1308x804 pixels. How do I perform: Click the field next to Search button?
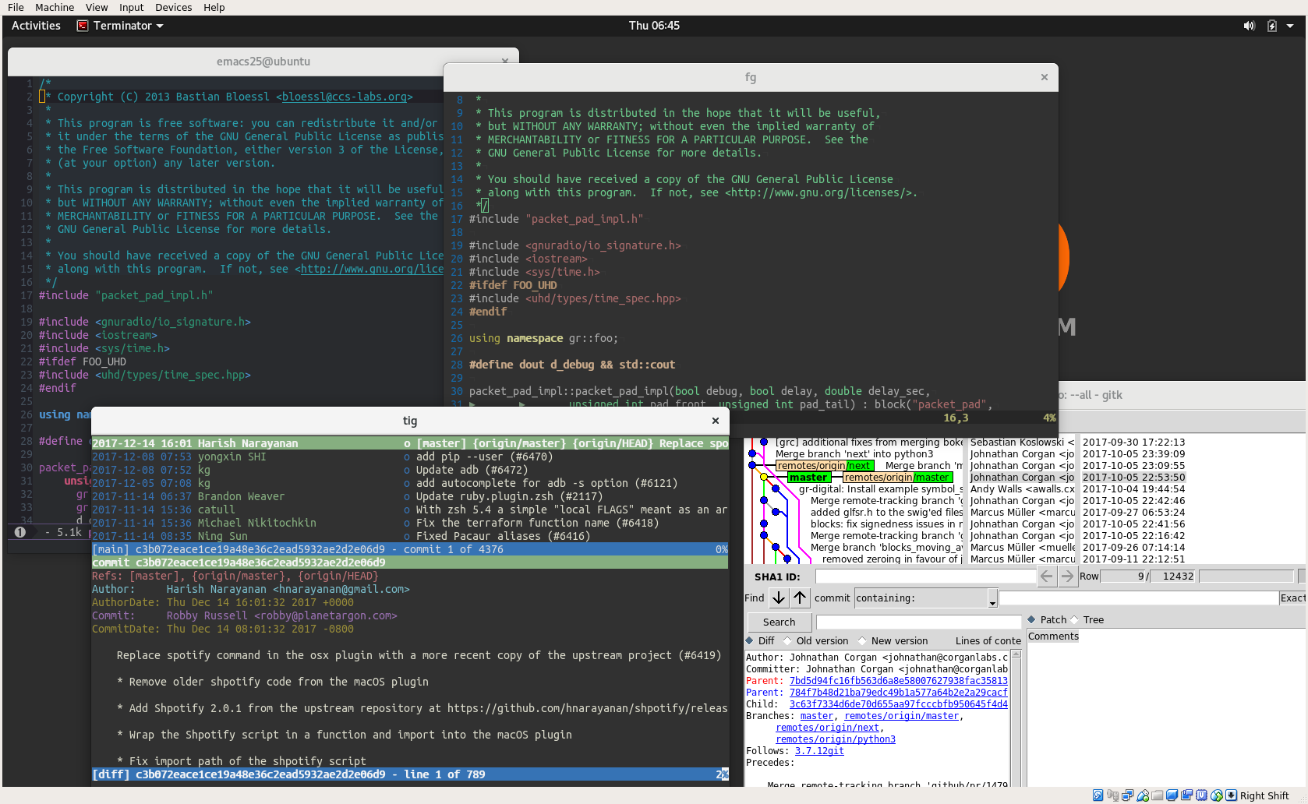pos(918,622)
